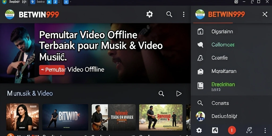Open the outdoor guitarist video thumbnail
The height and width of the screenshot is (136, 272).
tap(161, 117)
